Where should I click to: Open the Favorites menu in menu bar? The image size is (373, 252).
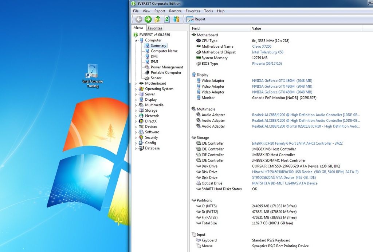pyautogui.click(x=193, y=11)
